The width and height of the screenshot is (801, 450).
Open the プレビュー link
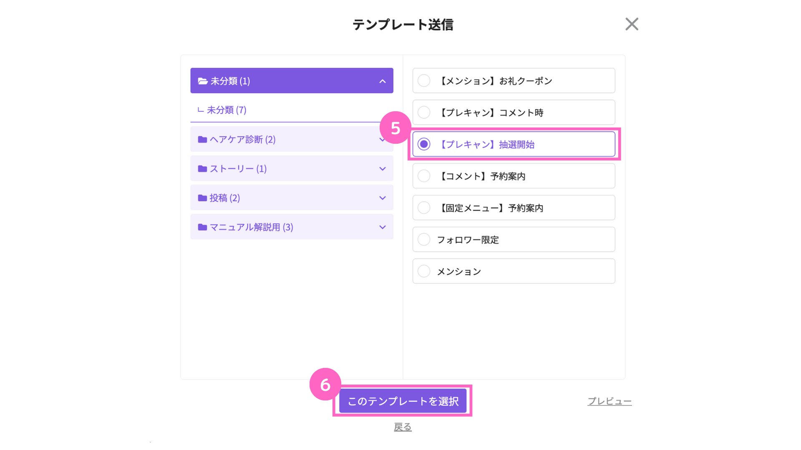click(x=610, y=401)
